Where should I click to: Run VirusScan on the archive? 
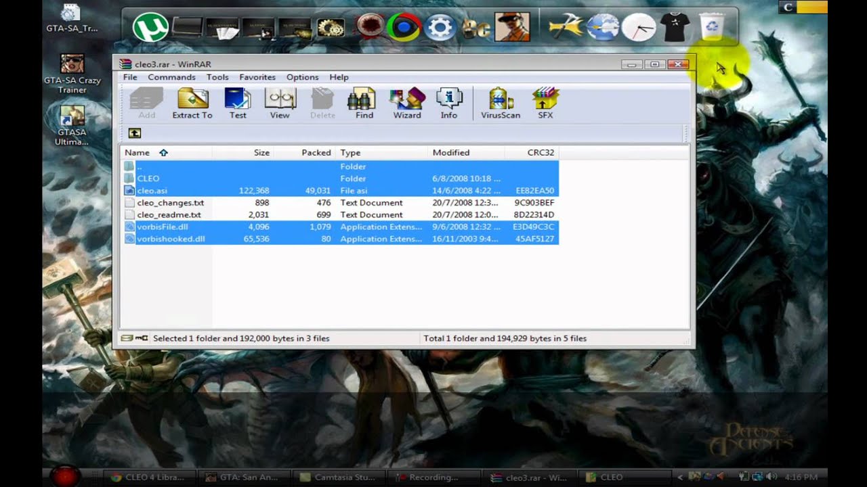[x=501, y=103]
